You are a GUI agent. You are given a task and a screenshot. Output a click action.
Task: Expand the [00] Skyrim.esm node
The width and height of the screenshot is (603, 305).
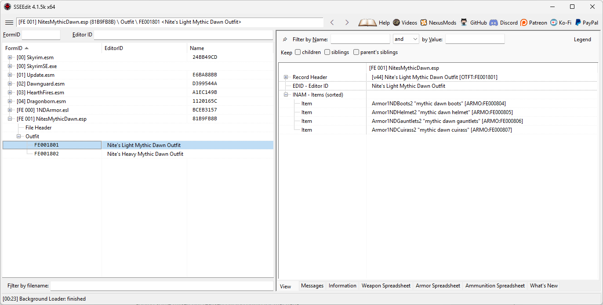[10, 57]
